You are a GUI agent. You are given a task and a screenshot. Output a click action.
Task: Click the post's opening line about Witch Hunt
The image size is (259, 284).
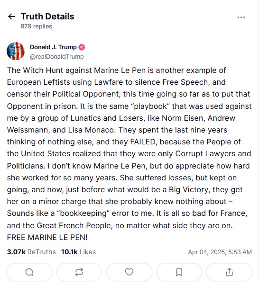coord(116,70)
